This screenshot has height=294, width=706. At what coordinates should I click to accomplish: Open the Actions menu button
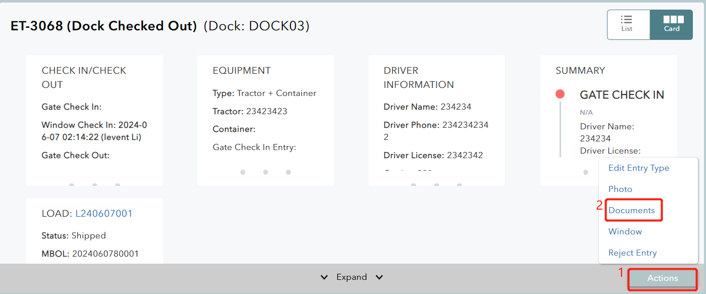(x=662, y=278)
